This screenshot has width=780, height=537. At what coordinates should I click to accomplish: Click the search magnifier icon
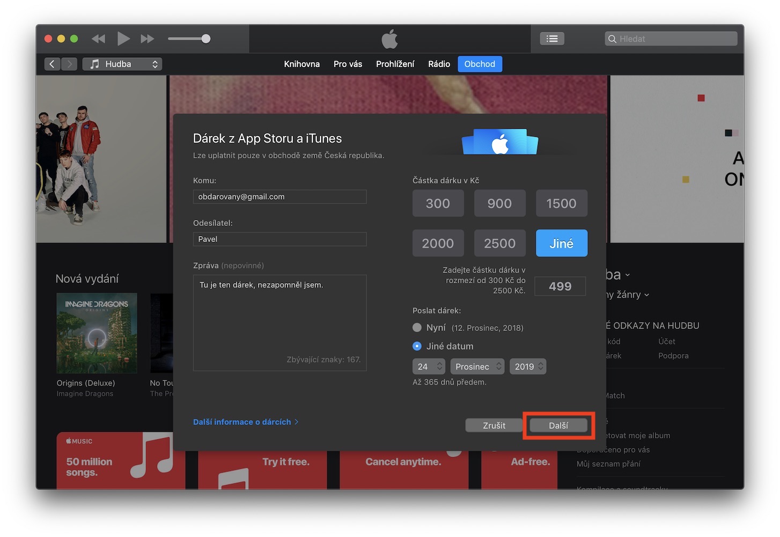tap(612, 39)
